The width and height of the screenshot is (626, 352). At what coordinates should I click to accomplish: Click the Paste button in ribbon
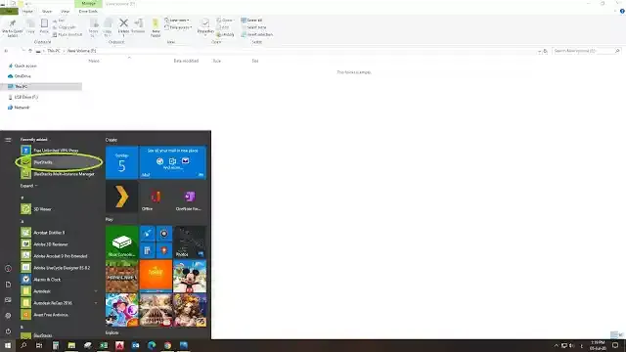44,26
